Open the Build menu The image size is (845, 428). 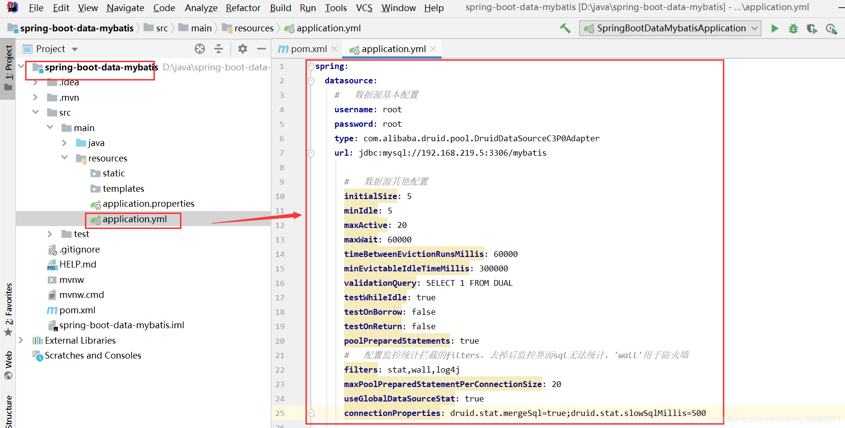click(x=280, y=8)
